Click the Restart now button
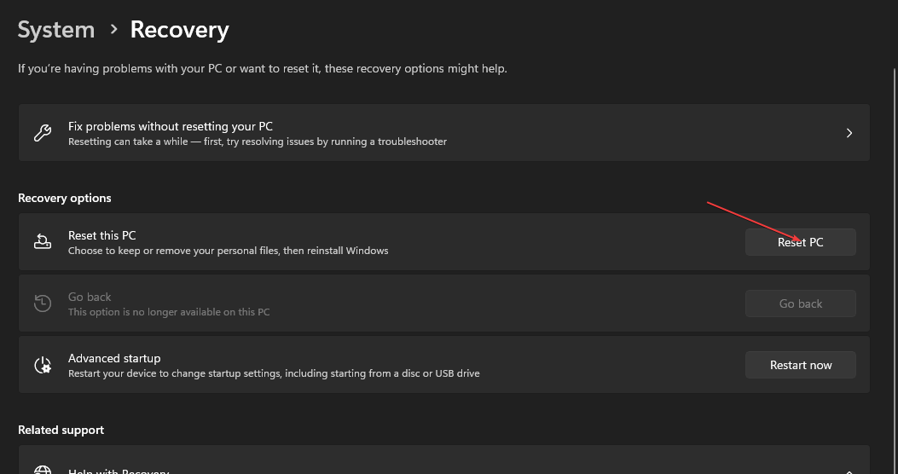Screen dimensions: 898x474 click(x=800, y=365)
